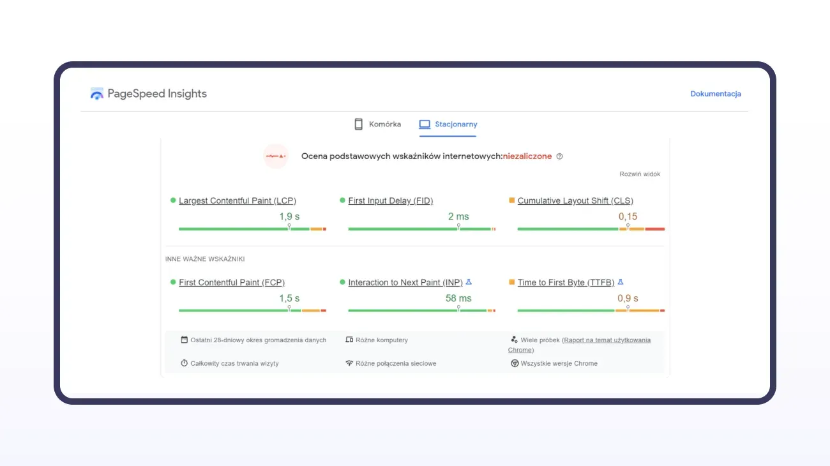
Task: Open the Time to First Byte (TTFB) link
Action: coord(566,282)
